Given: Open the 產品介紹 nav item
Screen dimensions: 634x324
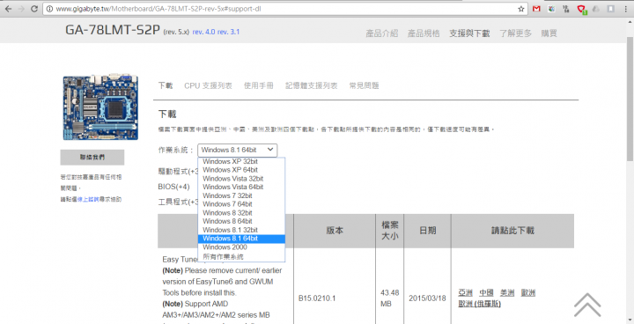Looking at the screenshot, I should tap(381, 33).
